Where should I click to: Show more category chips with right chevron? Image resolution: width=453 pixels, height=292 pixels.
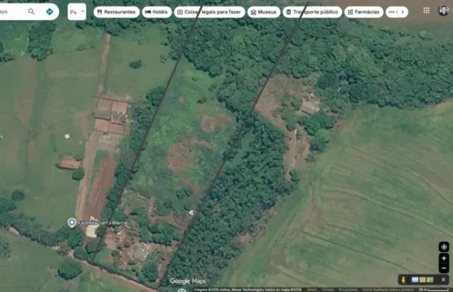click(403, 12)
